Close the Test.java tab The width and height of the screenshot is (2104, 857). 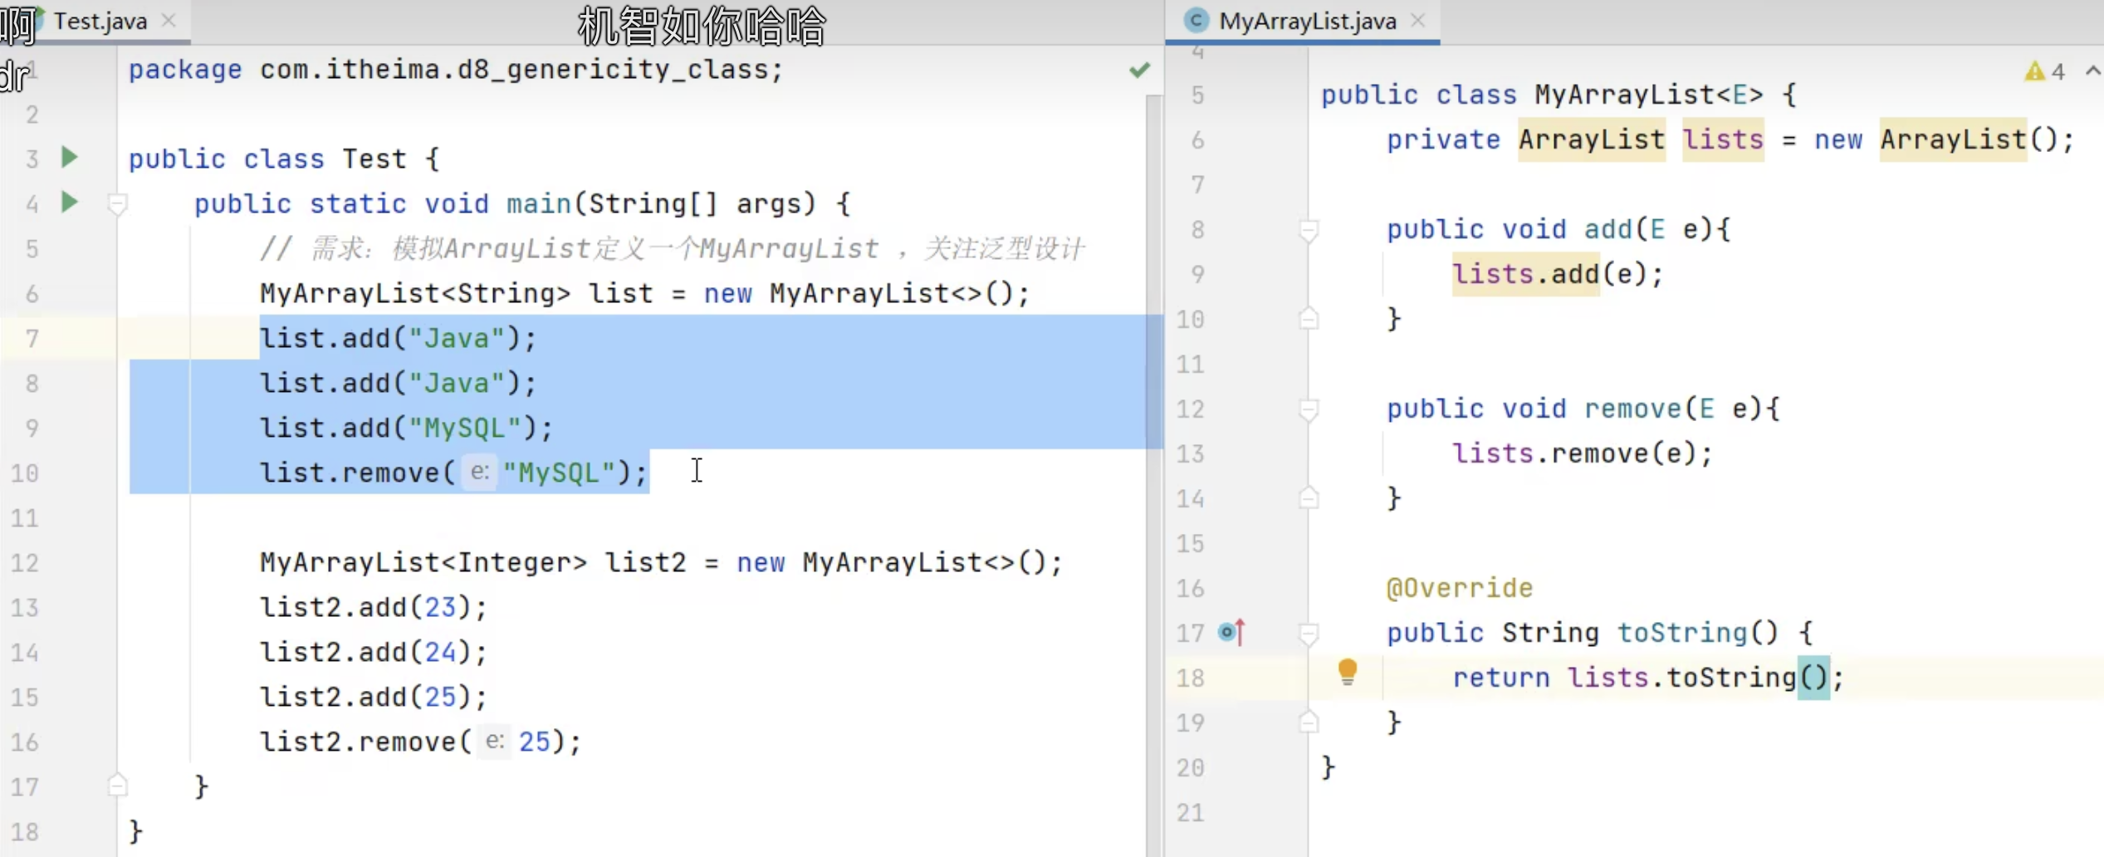click(169, 20)
